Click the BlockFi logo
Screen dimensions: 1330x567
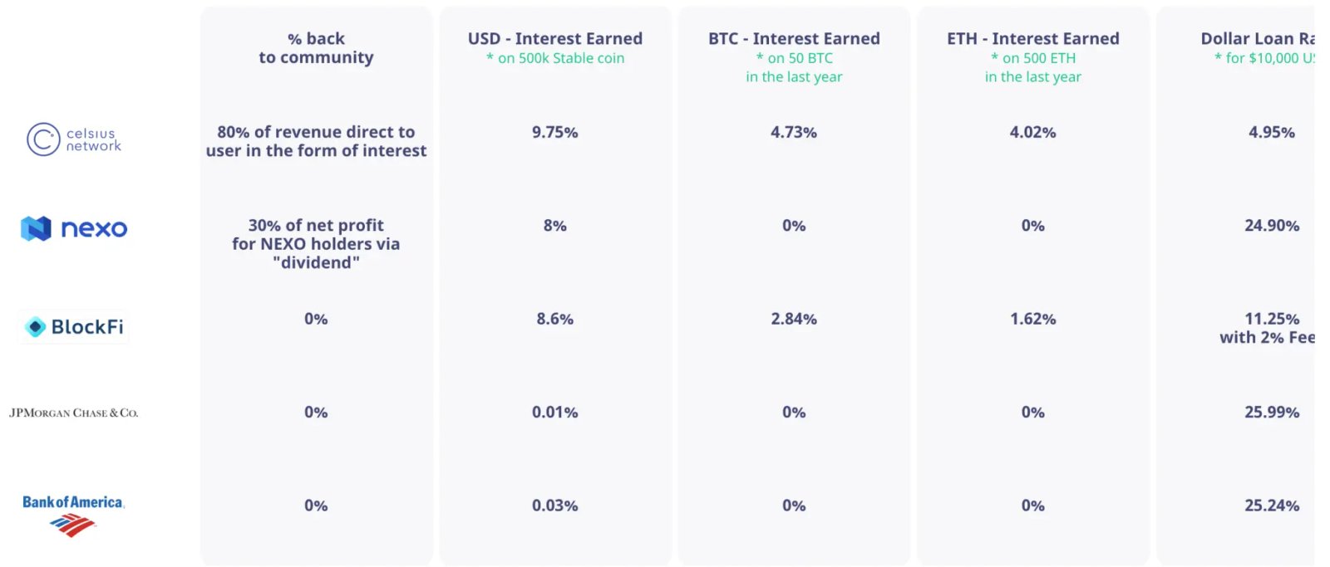[x=74, y=327]
